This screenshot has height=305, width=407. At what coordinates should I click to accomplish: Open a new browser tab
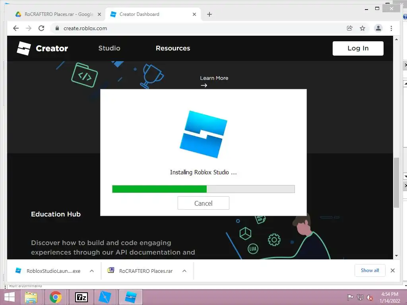pyautogui.click(x=209, y=14)
